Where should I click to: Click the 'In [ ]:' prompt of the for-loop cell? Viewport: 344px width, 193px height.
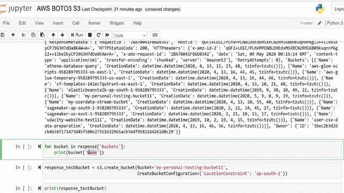click(24, 146)
